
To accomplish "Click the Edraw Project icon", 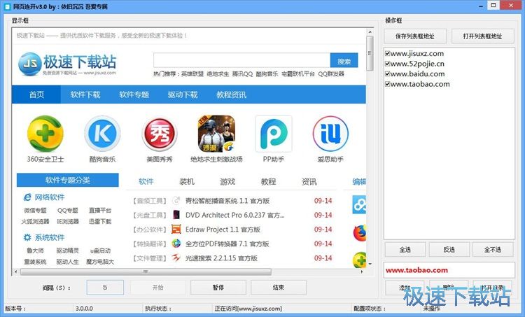I will (176, 230).
